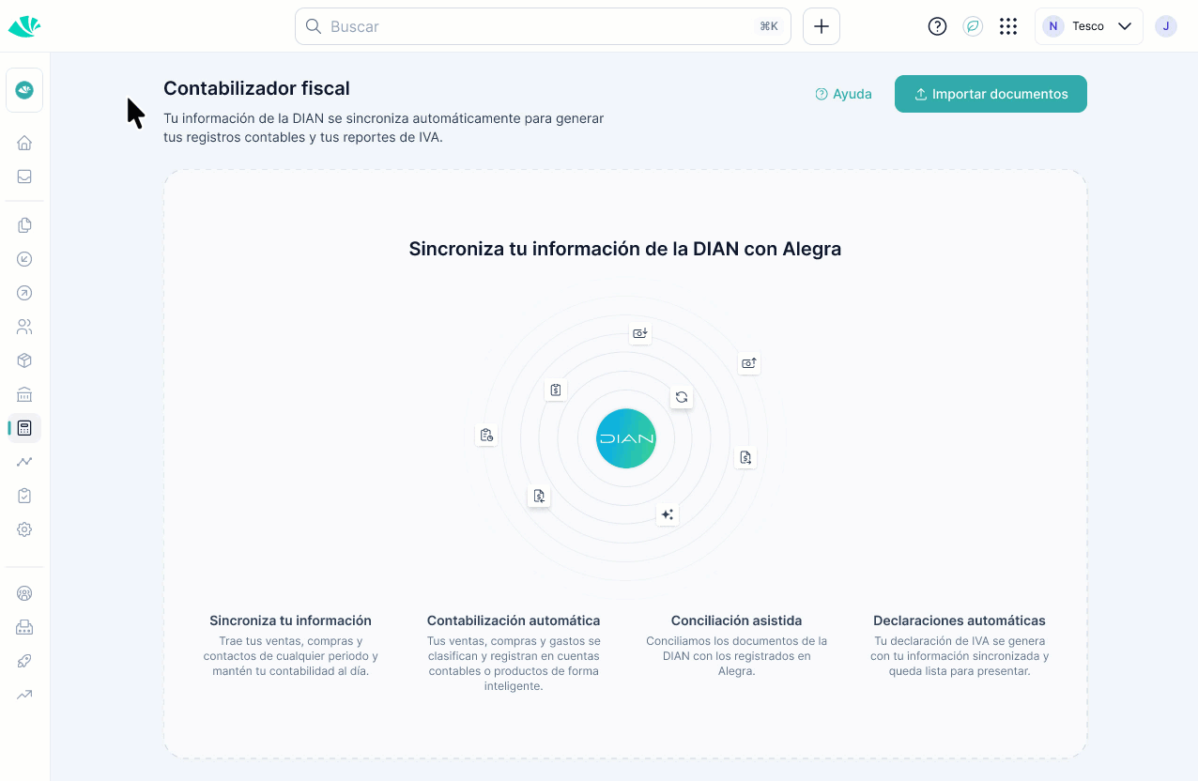Click the rocket icon in the sidebar
Viewport: 1198px width, 781px height.
click(x=24, y=661)
